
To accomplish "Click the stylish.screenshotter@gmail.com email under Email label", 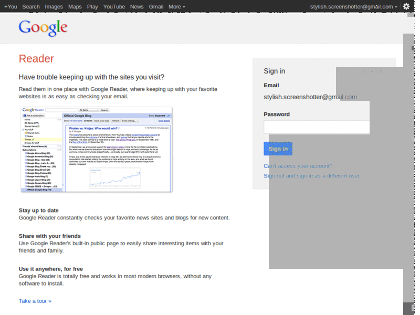I will point(310,97).
